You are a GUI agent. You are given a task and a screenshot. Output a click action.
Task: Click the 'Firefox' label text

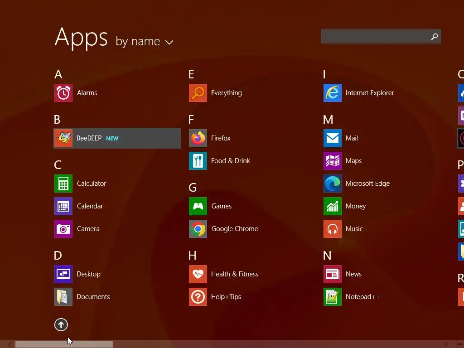pos(221,138)
